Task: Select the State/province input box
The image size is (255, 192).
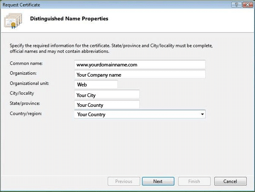Action: tap(107, 105)
